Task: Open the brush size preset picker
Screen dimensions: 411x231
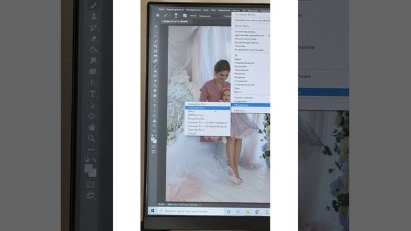Action: click(x=176, y=15)
